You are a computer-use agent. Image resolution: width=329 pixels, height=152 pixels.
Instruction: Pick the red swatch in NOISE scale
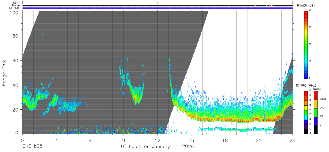tap(316, 95)
